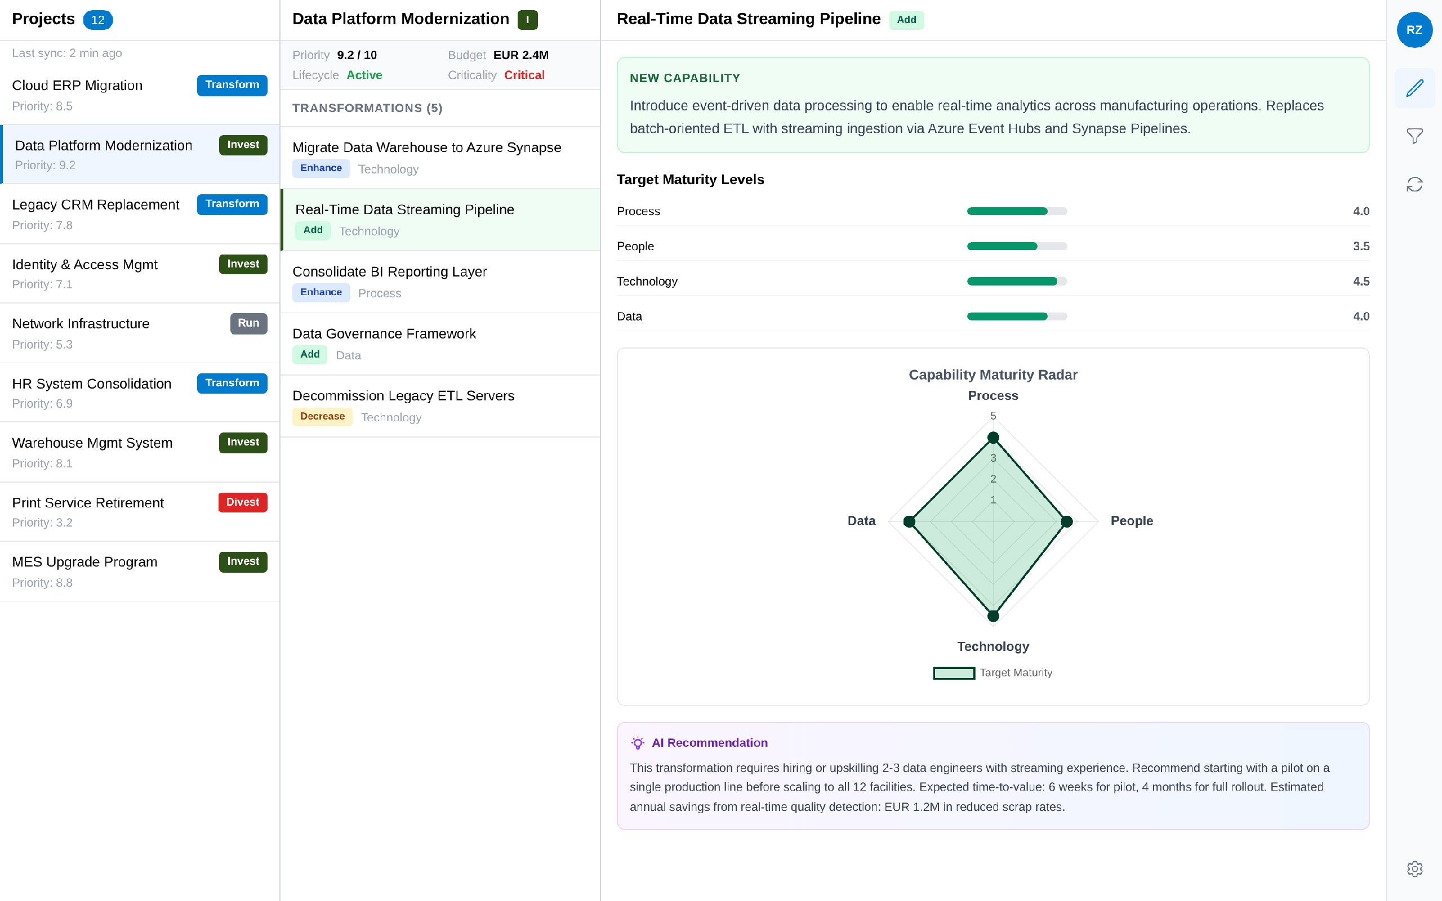This screenshot has width=1442, height=901.
Task: Click the Divest badge on Print Service Retirement
Action: click(x=242, y=502)
